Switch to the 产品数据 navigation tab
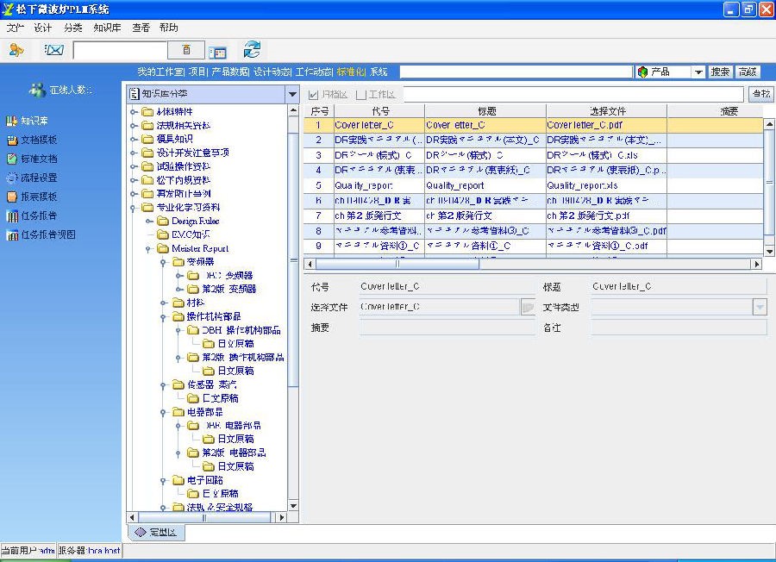776x562 pixels. coord(230,72)
